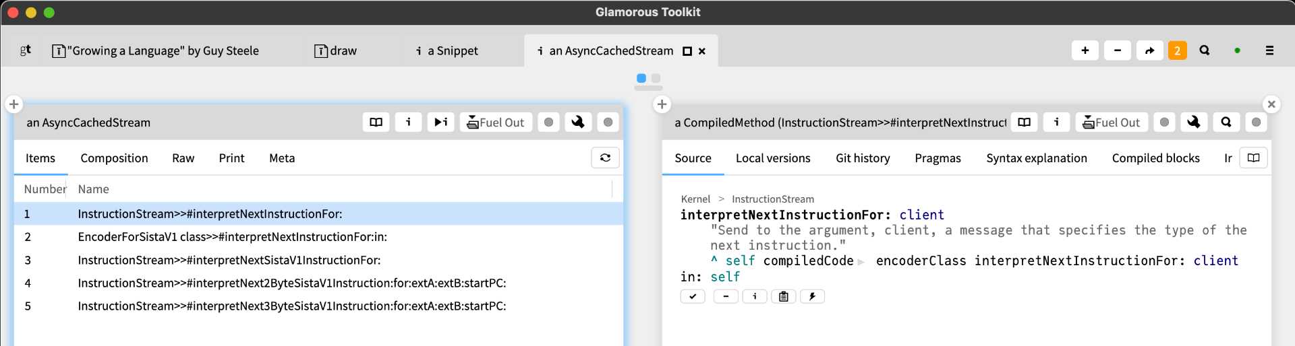Screen dimensions: 1295x346
Task: Click the i inspect button in AsyncCachedStream header
Action: [x=409, y=122]
